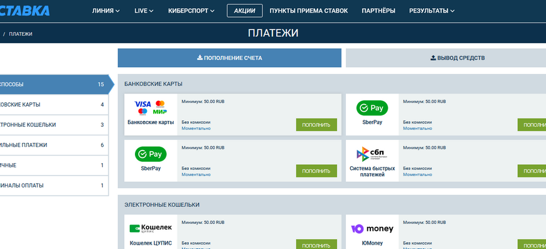The height and width of the screenshot is (249, 546).
Task: Go to the АКЦИИ page
Action: point(245,11)
